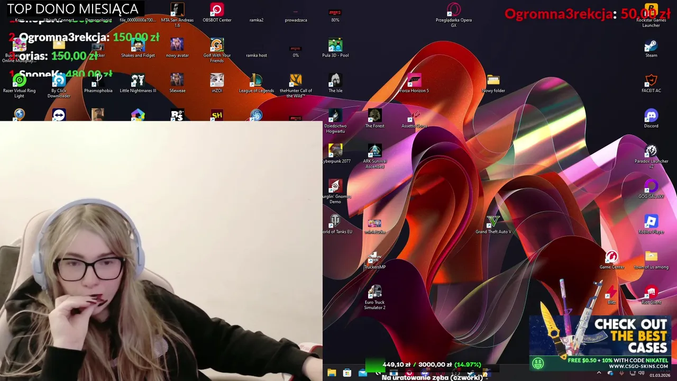Screen dimensions: 677x381
Task: Open the FACEIT AC shortcut
Action: [651, 84]
